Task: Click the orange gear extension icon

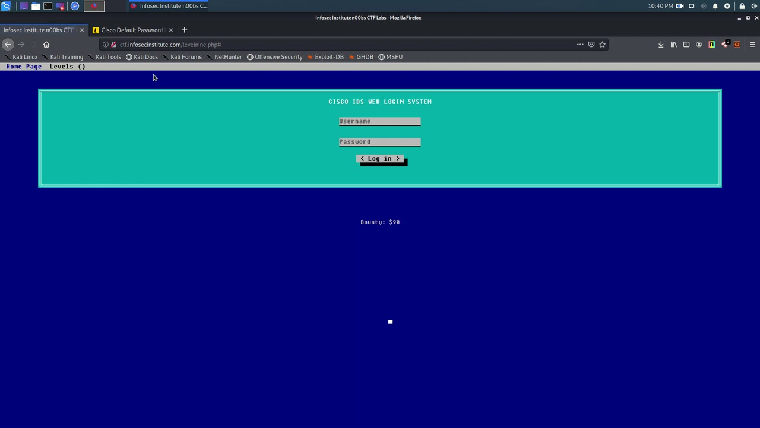Action: pyautogui.click(x=737, y=45)
